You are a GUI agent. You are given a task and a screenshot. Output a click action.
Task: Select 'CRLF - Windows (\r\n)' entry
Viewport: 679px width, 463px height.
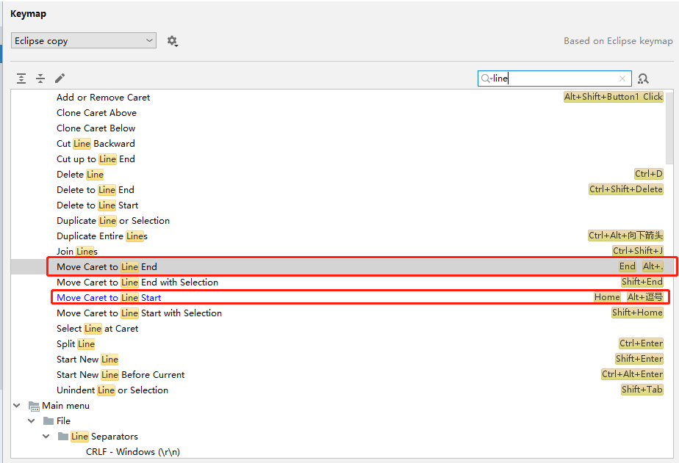tap(133, 452)
